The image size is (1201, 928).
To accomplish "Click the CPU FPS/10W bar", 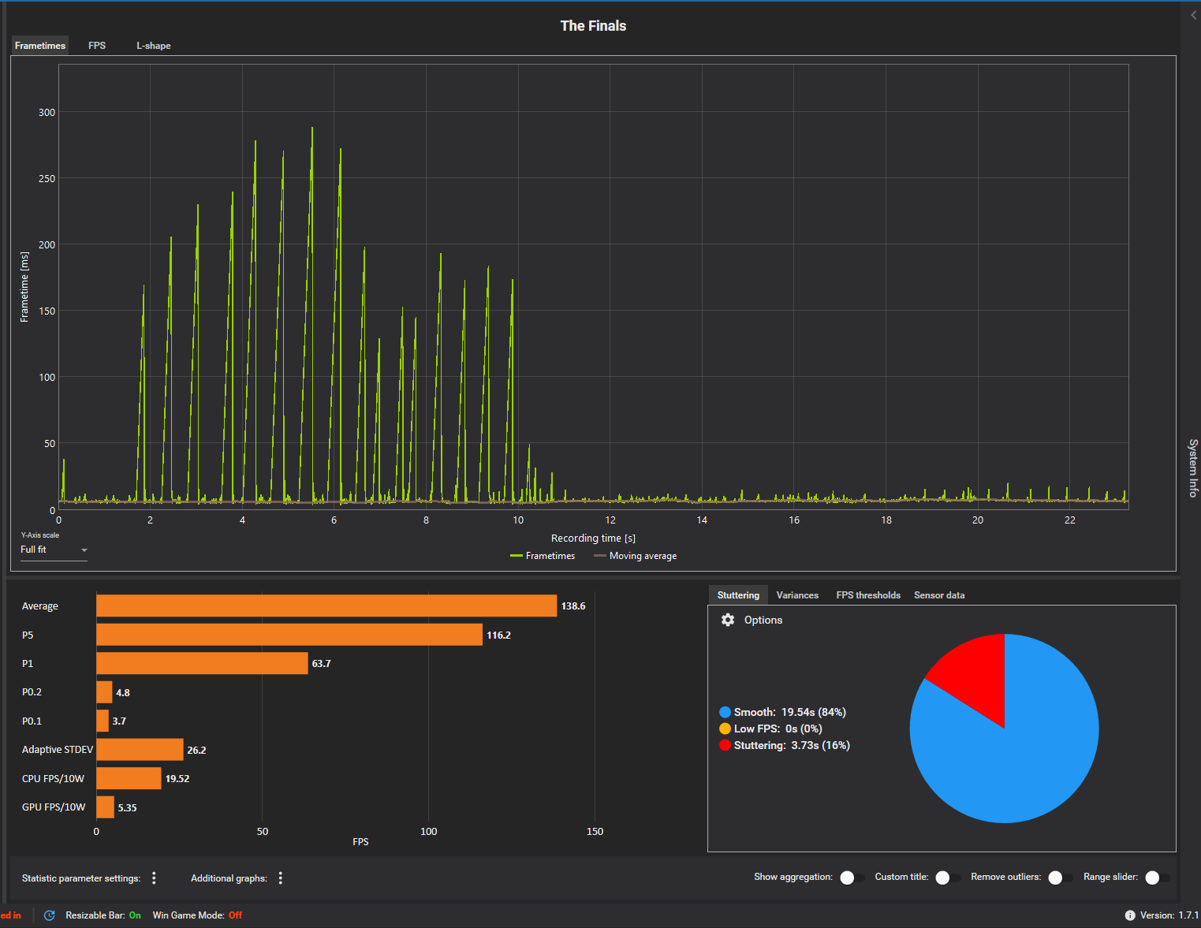I will pos(129,778).
